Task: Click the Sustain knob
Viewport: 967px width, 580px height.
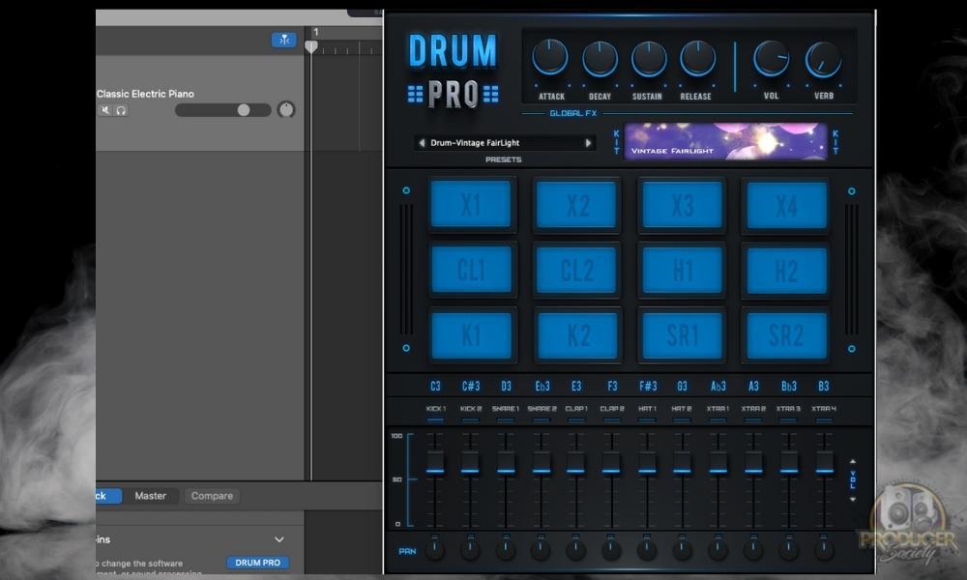Action: (x=648, y=59)
